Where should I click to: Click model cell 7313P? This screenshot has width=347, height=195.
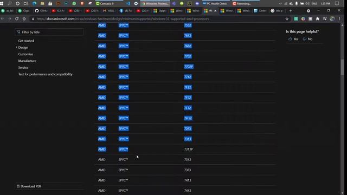point(189,149)
